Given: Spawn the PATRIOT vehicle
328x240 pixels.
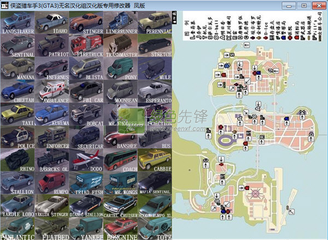Looking at the screenshot, I should pos(52,46).
